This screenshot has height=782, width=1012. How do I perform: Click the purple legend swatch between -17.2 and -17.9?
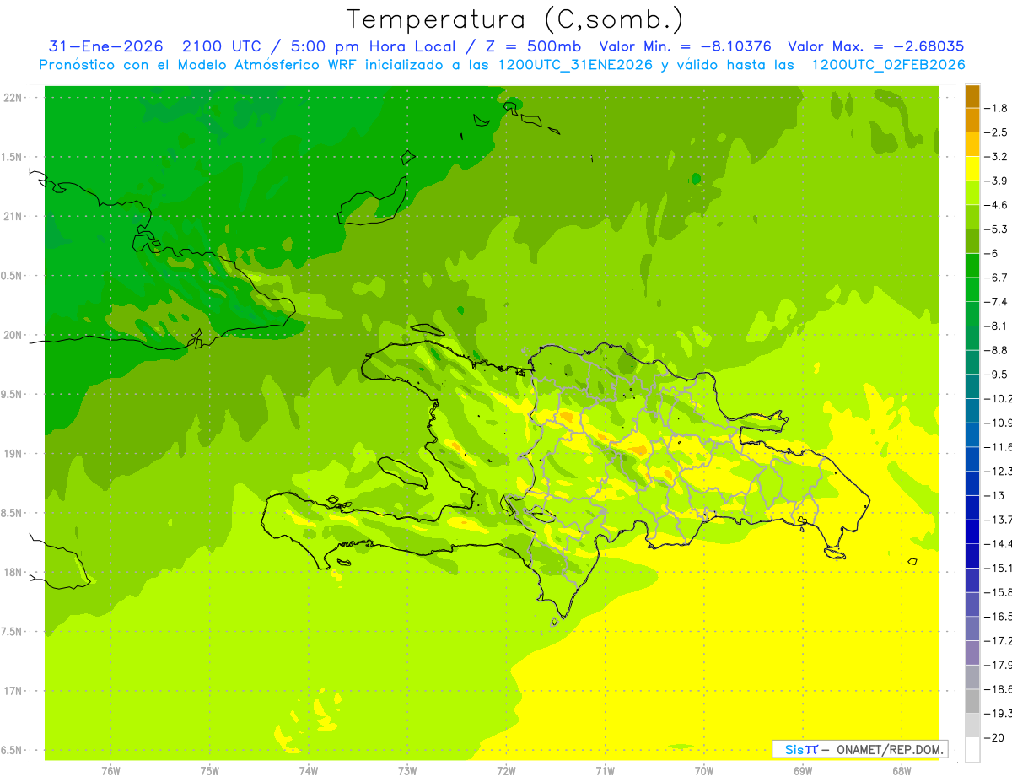point(972,652)
